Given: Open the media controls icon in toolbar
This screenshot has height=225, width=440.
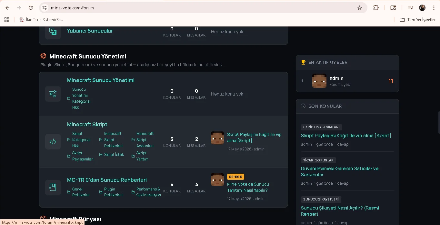Looking at the screenshot, I should point(410,8).
